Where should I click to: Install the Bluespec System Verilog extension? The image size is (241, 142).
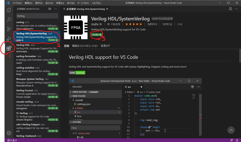point(53,85)
